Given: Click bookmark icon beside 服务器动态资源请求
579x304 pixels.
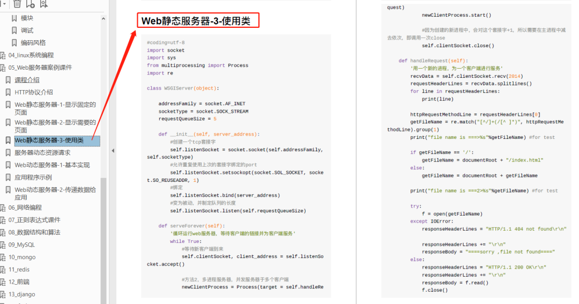Looking at the screenshot, I should point(8,153).
